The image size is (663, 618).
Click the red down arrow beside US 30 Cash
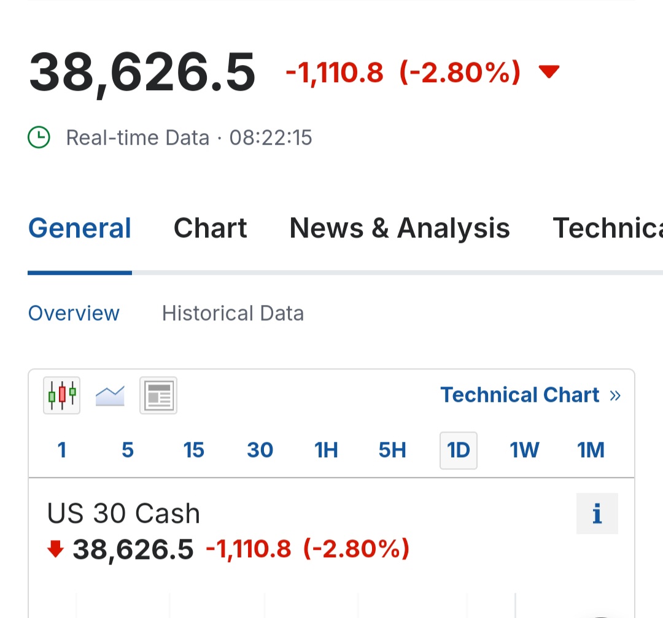[56, 549]
